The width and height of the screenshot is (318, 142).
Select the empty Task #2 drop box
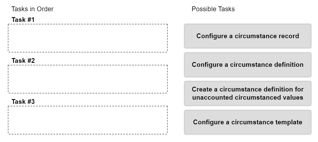tap(88, 79)
